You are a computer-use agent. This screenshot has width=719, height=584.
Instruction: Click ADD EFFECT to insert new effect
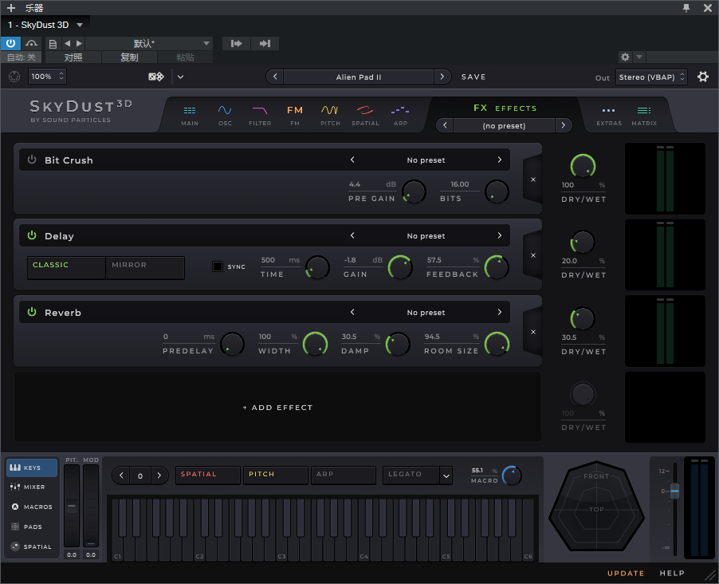click(278, 408)
